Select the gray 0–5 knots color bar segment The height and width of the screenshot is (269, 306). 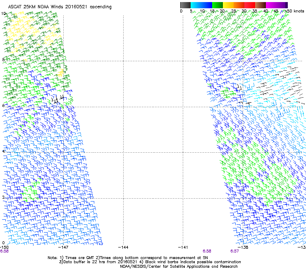tap(185, 5)
